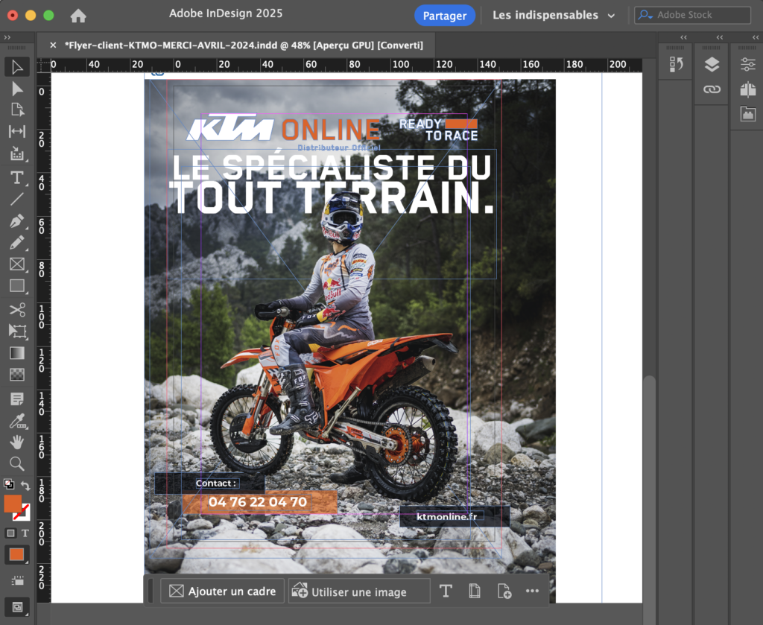Select the Type tool in the toolbox

coord(17,177)
